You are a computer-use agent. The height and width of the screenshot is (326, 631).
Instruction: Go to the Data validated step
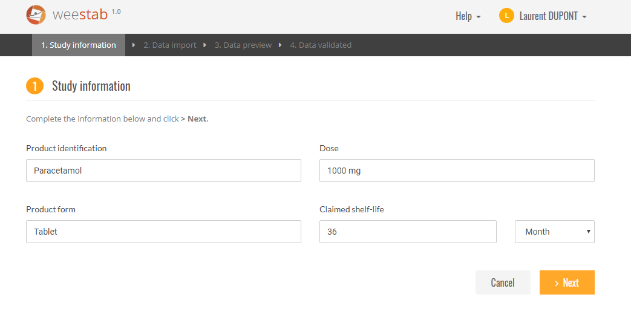[321, 45]
